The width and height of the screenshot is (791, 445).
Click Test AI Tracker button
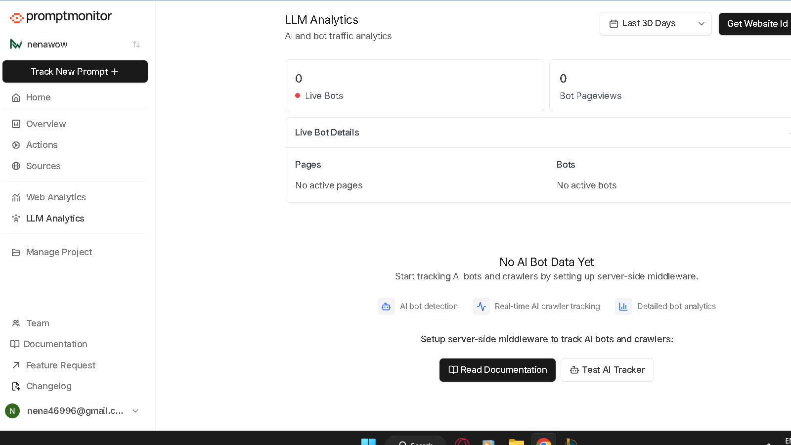(x=607, y=370)
